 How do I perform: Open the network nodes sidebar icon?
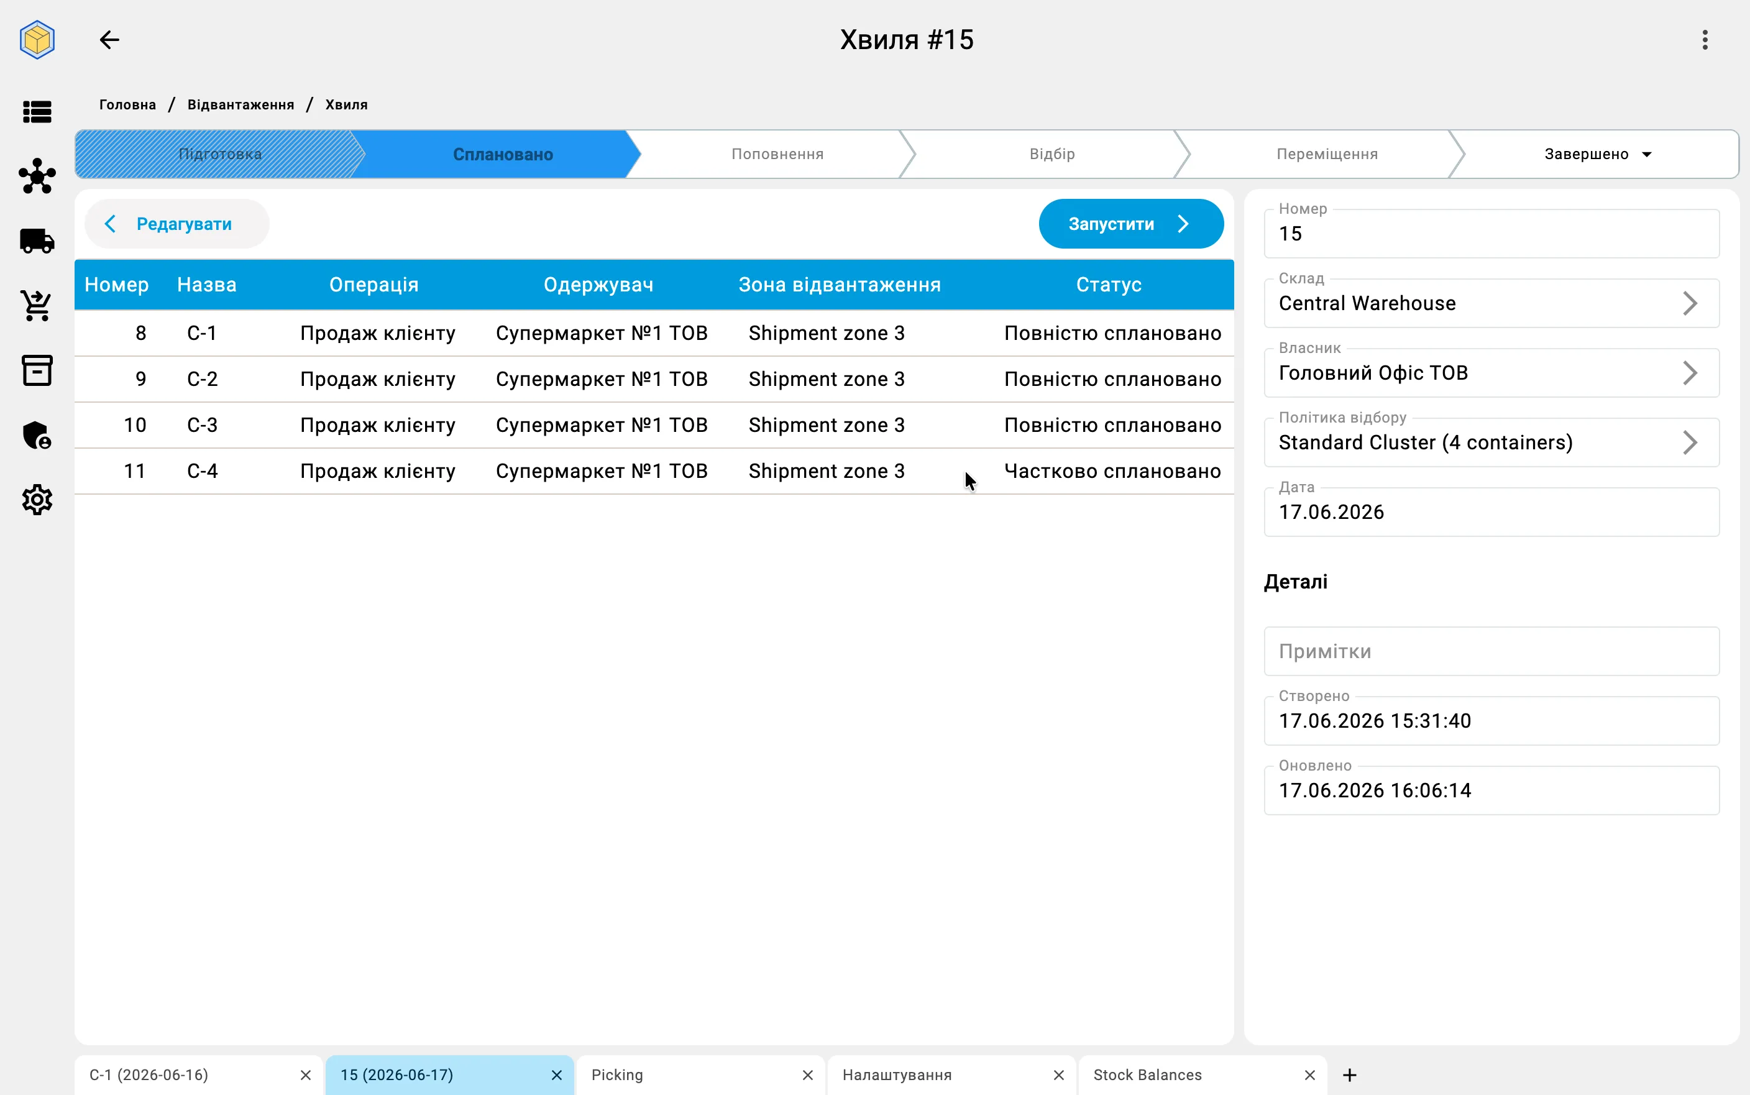(x=37, y=176)
